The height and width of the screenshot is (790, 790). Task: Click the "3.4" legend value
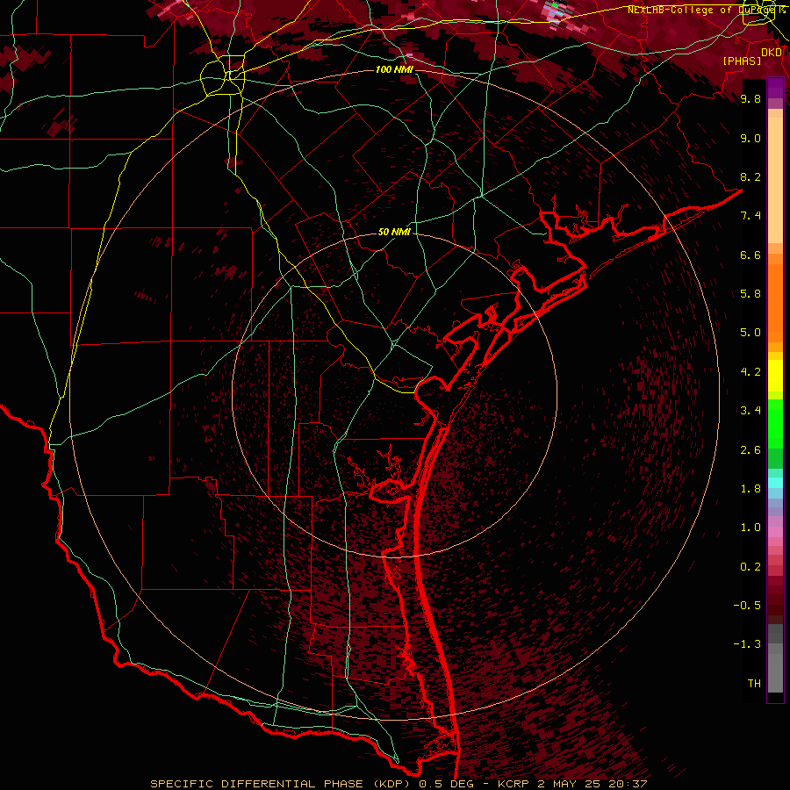pos(750,411)
